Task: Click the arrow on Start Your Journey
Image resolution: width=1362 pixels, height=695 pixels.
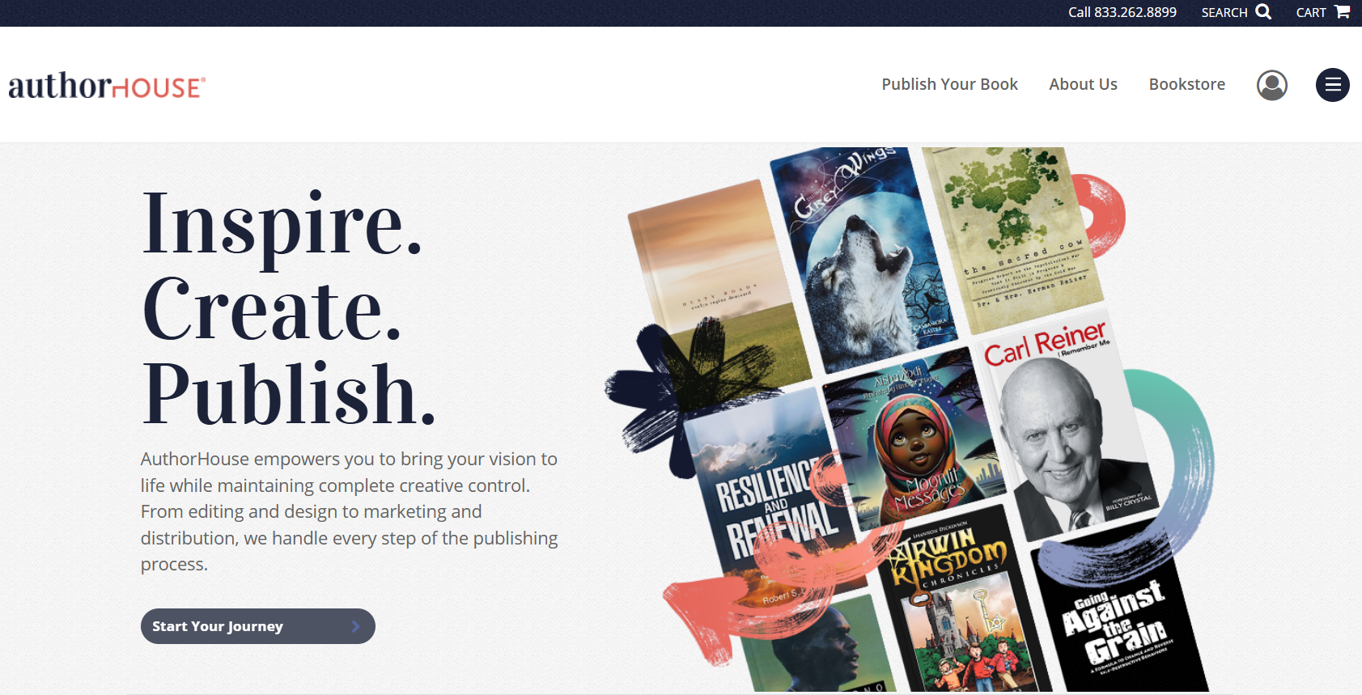Action: click(x=355, y=626)
